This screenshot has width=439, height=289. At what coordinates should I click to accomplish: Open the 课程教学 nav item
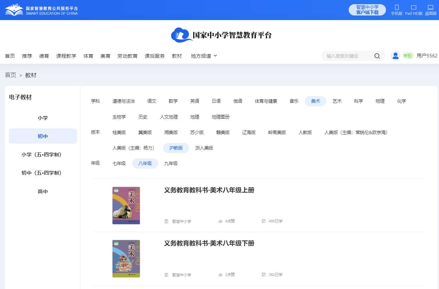click(66, 56)
